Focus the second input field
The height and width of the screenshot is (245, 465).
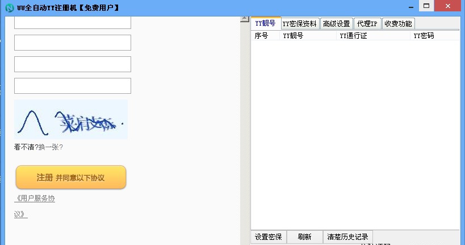pos(73,43)
